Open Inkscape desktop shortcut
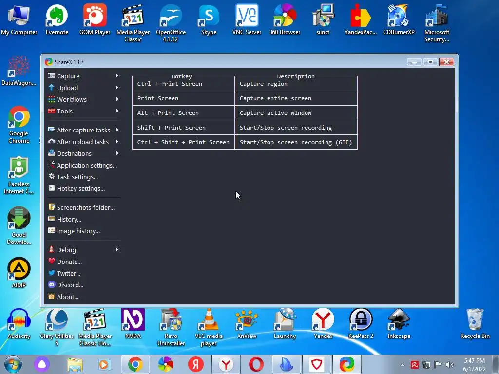 point(399,323)
